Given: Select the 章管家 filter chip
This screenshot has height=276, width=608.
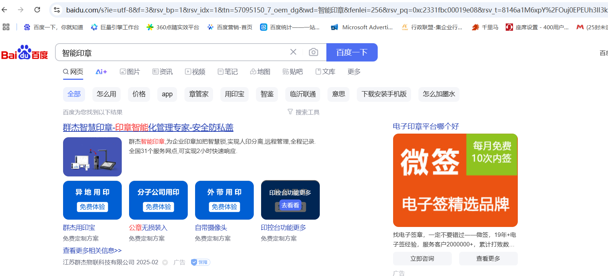Looking at the screenshot, I should click(x=199, y=94).
